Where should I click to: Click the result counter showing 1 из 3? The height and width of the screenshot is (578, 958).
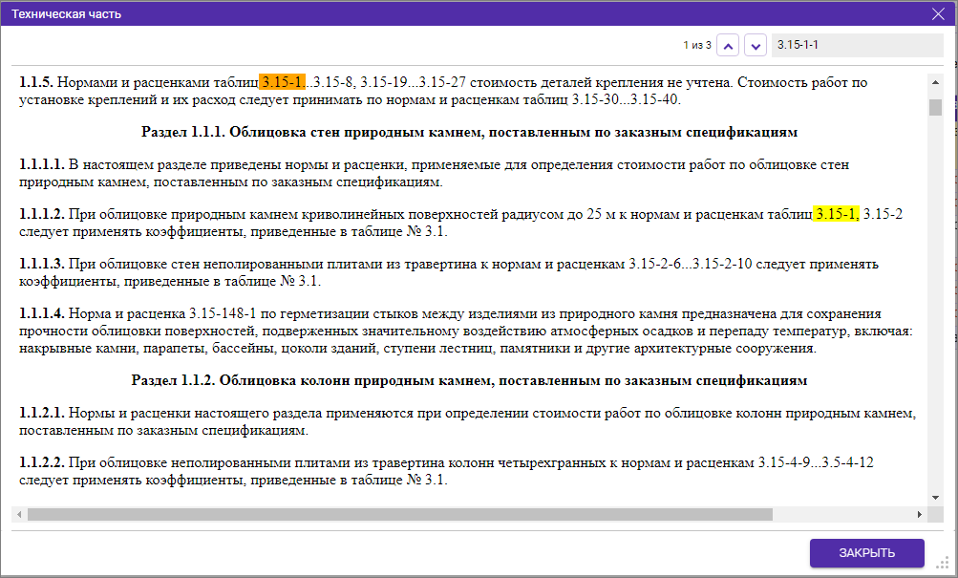(x=696, y=44)
